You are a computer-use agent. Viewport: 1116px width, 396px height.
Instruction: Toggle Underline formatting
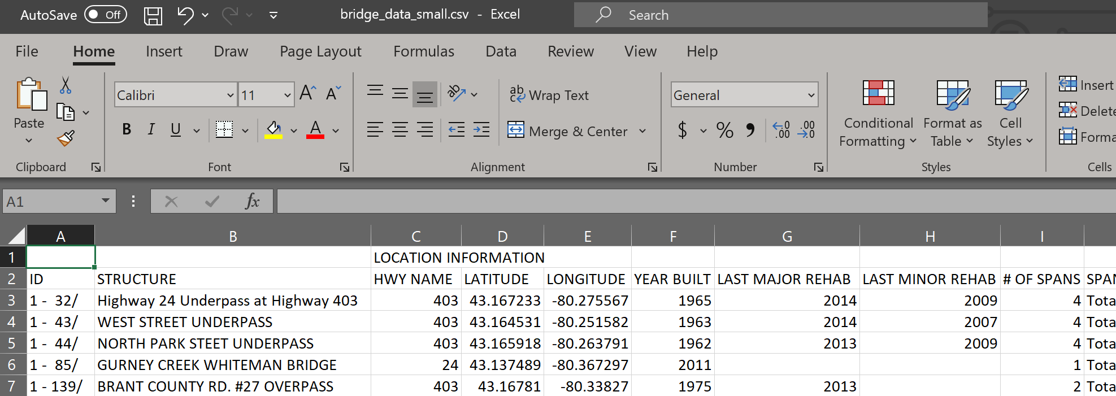176,130
